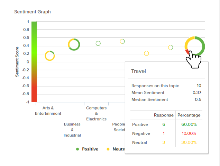Click the Computers & Electronics donut marker
This screenshot has height=166, width=220.
[98, 43]
